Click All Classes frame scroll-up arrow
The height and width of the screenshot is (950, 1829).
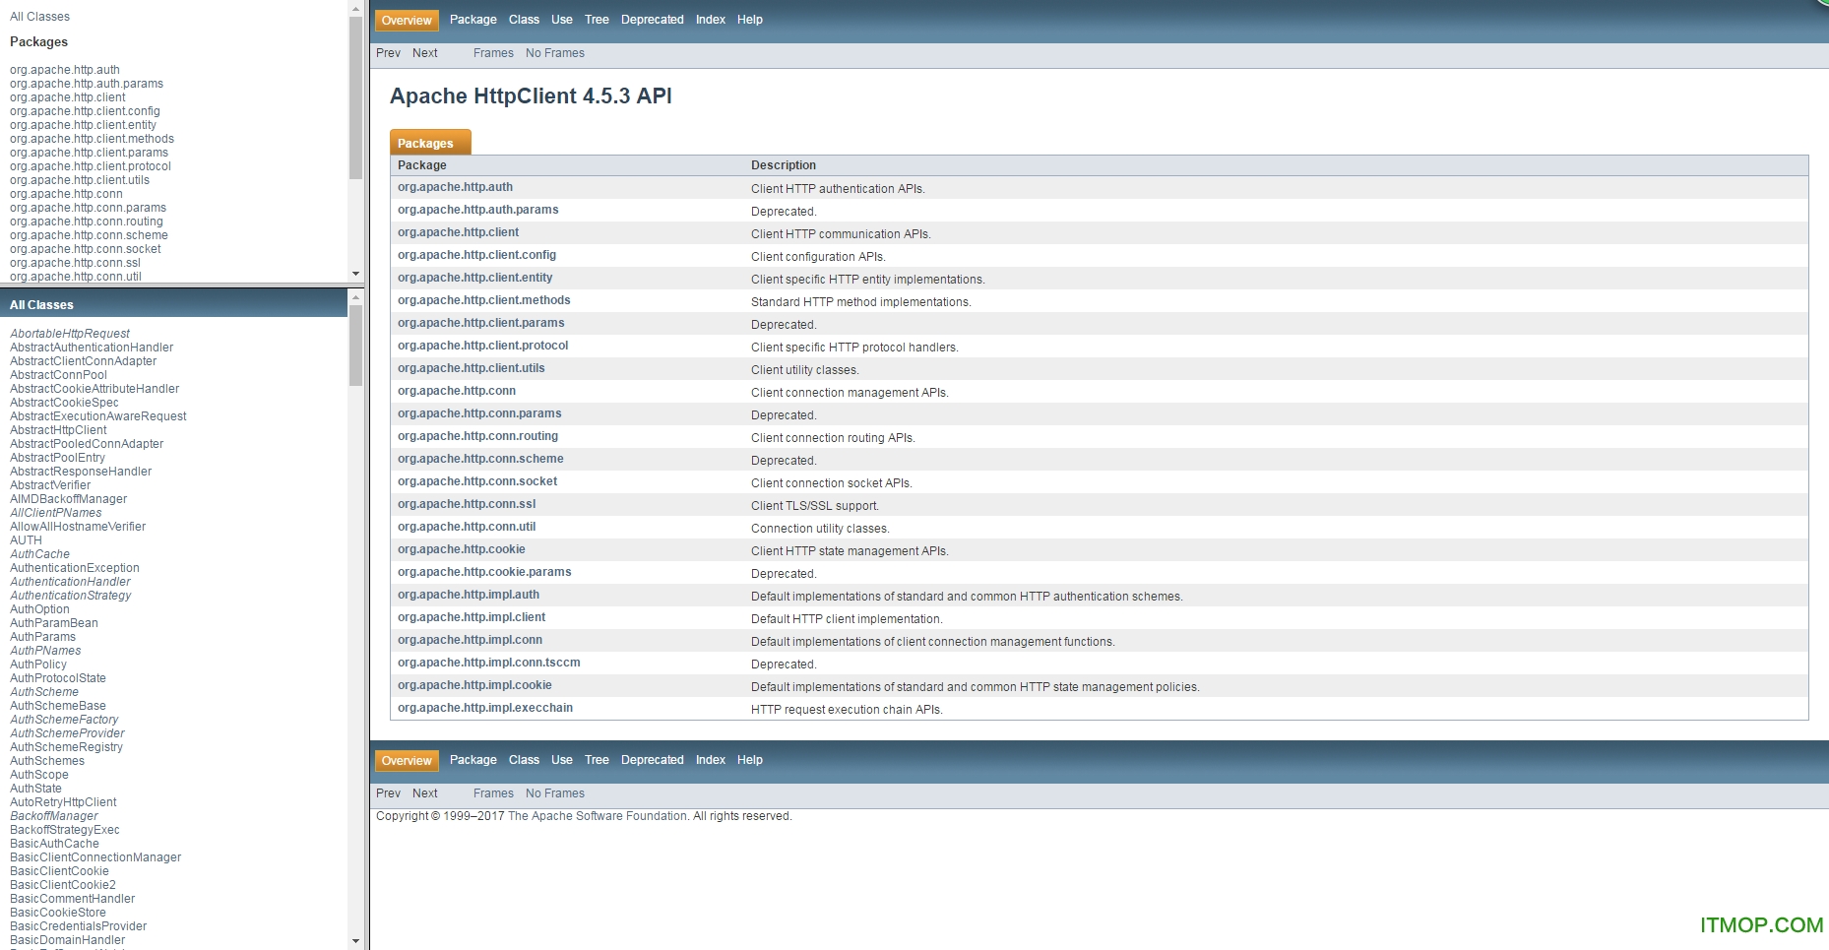click(355, 296)
